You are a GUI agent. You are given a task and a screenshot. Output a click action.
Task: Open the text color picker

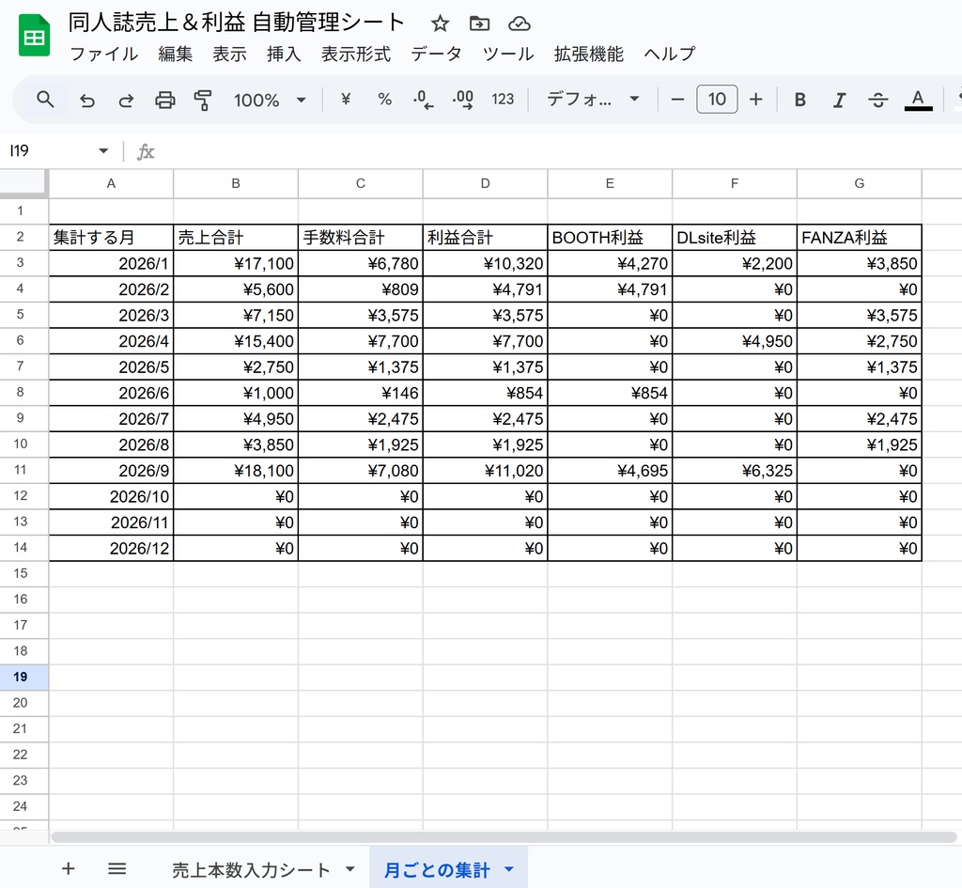[918, 99]
